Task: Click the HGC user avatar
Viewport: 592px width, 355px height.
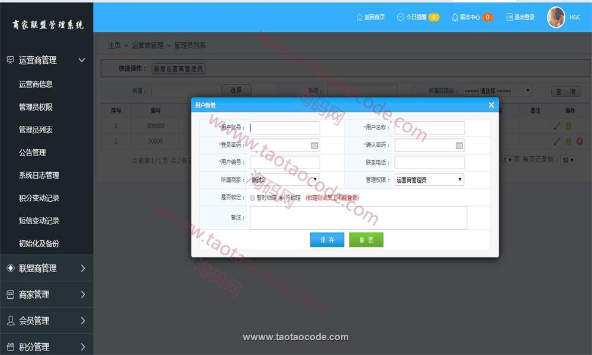Action: pos(556,17)
